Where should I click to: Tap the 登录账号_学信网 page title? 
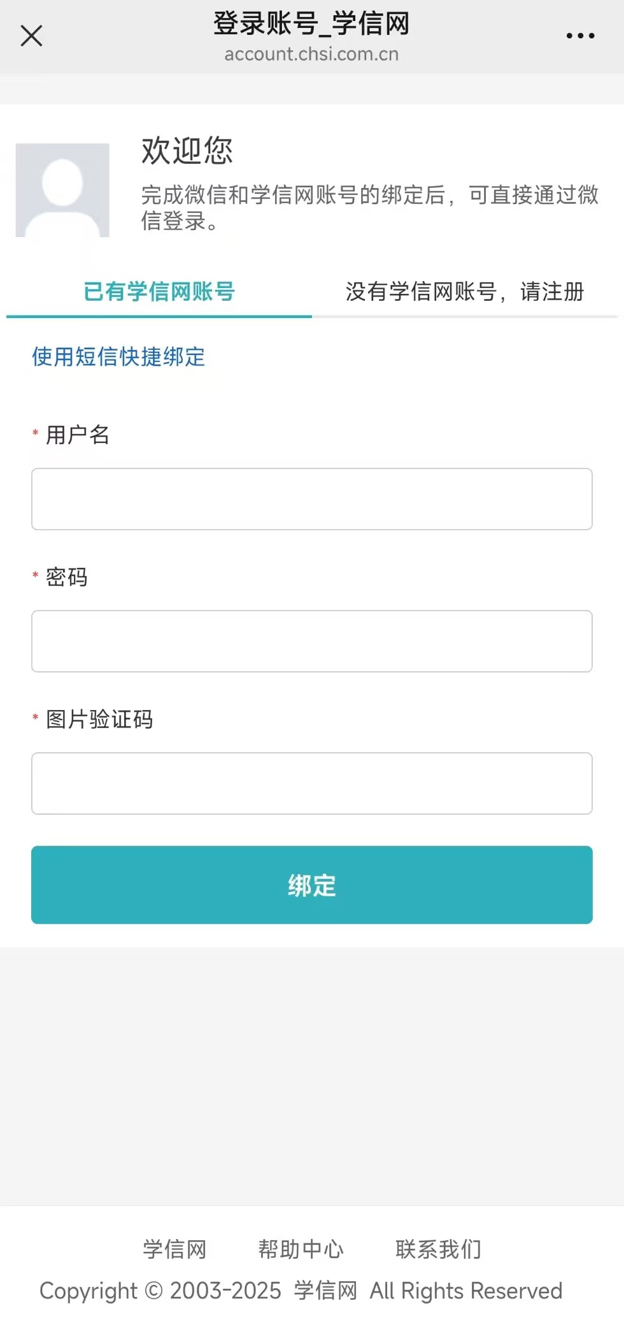coord(311,24)
